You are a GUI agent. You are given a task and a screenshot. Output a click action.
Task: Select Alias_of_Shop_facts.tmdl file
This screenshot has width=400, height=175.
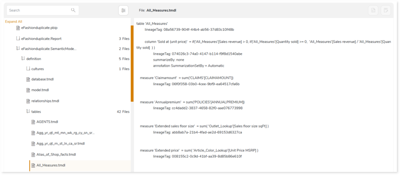pos(56,154)
